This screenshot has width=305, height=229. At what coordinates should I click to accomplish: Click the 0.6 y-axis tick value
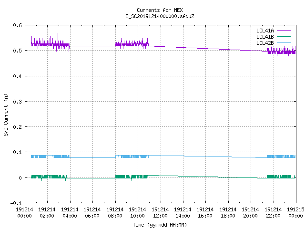pos(17,25)
